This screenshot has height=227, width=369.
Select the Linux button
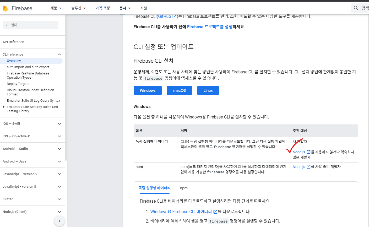click(208, 90)
